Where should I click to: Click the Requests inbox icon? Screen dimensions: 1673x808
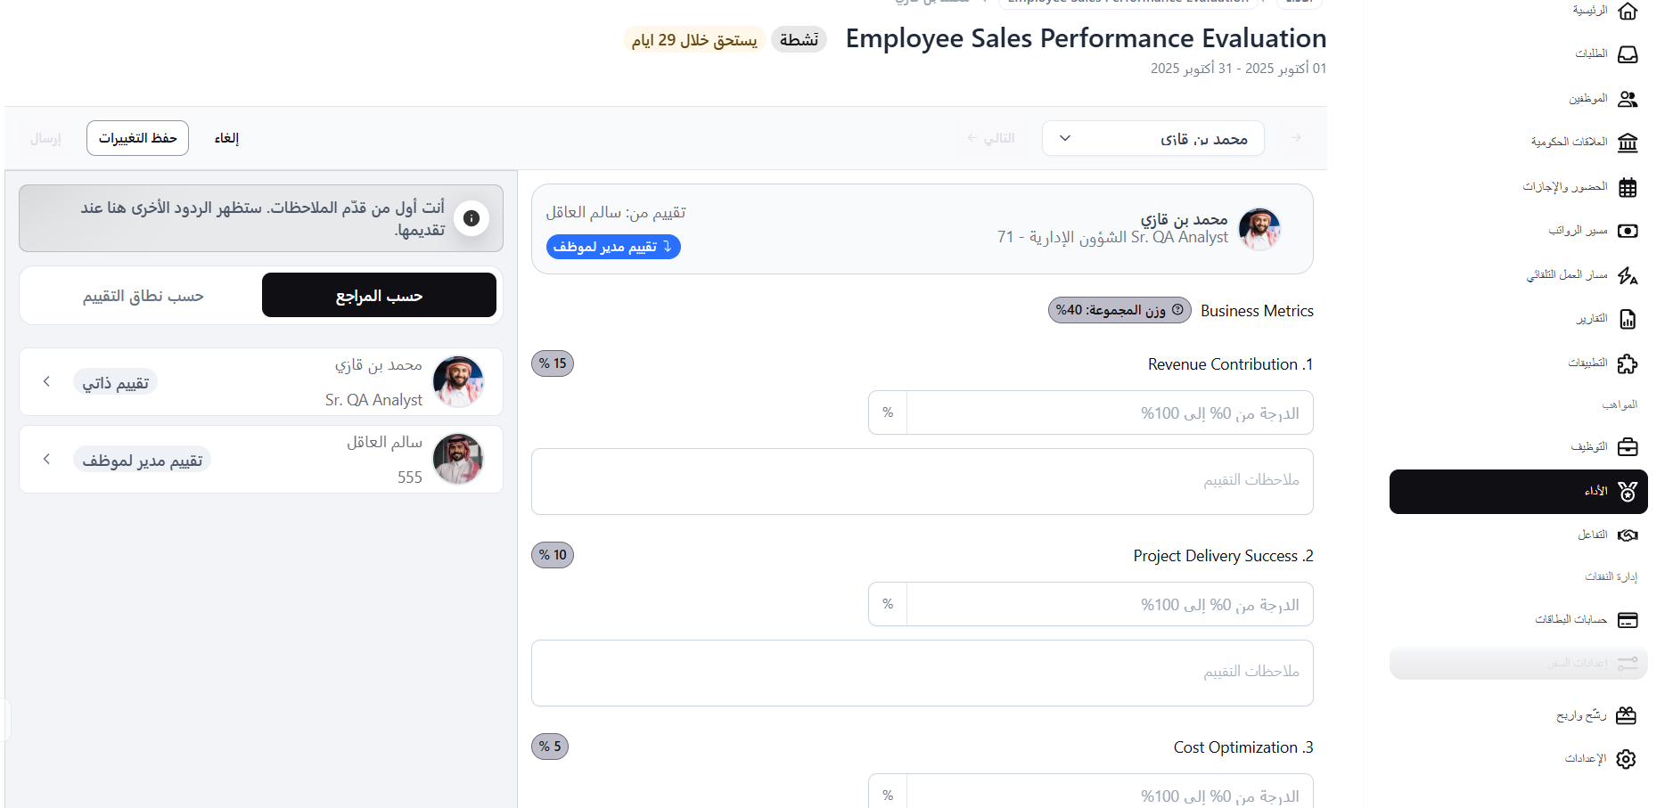pos(1627,54)
